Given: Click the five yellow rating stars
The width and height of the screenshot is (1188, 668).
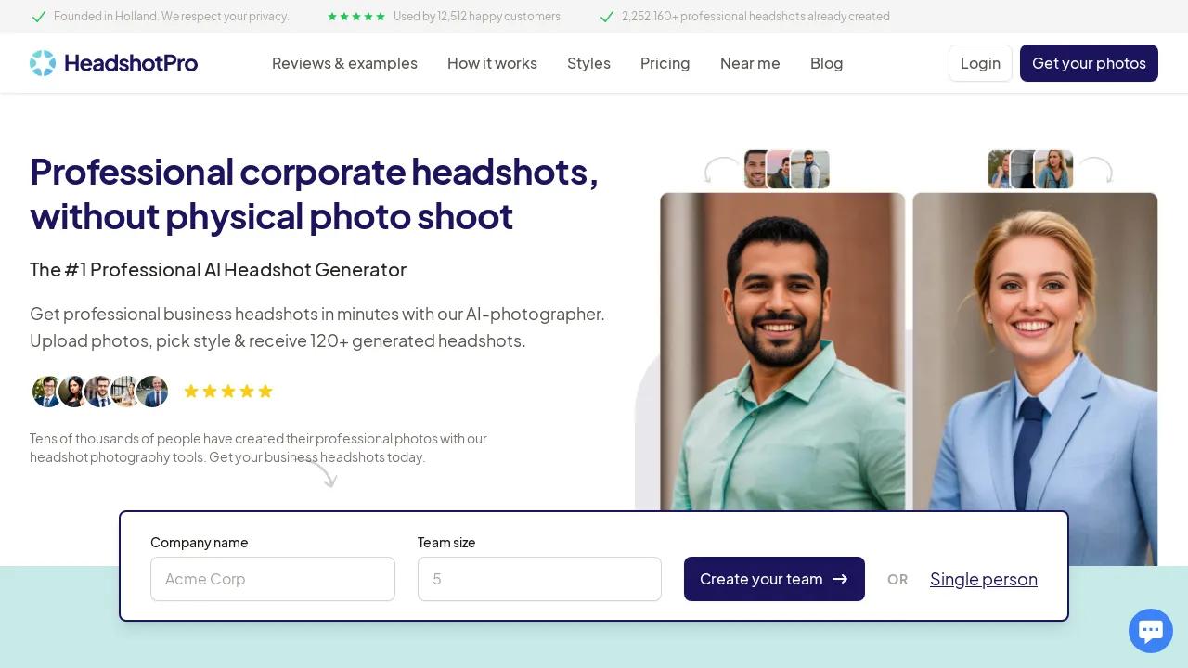Looking at the screenshot, I should click(228, 392).
